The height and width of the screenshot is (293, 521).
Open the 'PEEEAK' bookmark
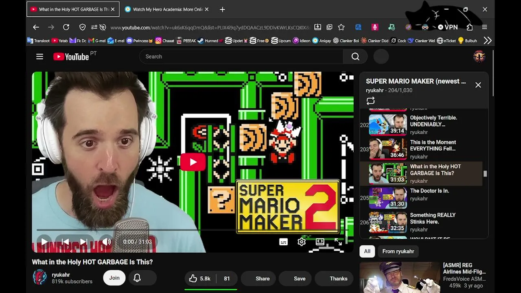[186, 41]
